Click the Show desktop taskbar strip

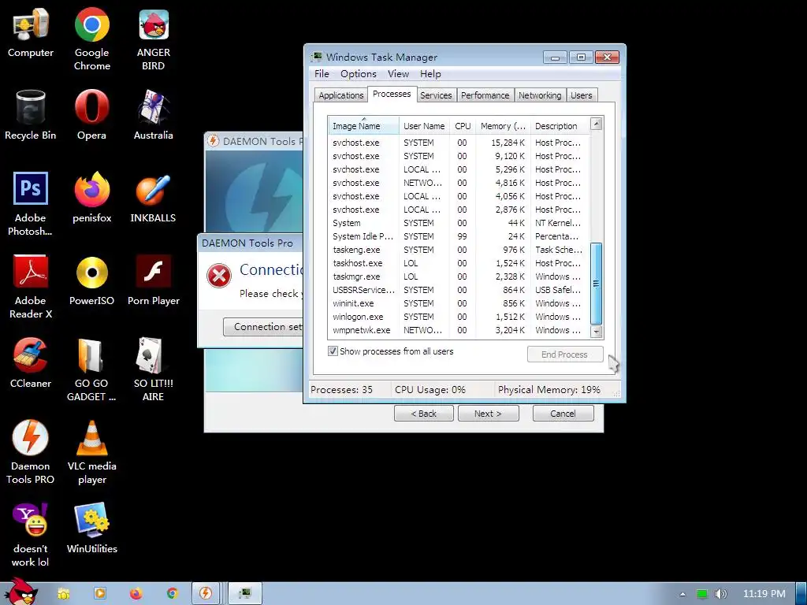tap(801, 594)
